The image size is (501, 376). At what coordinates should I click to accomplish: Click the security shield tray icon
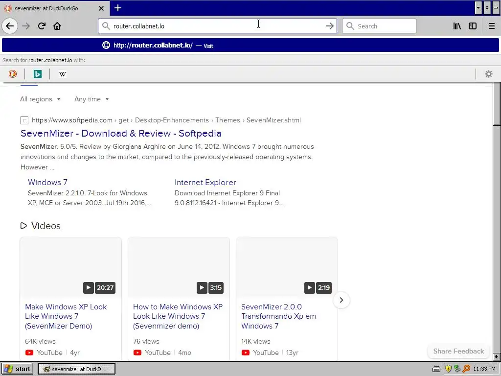point(448,369)
